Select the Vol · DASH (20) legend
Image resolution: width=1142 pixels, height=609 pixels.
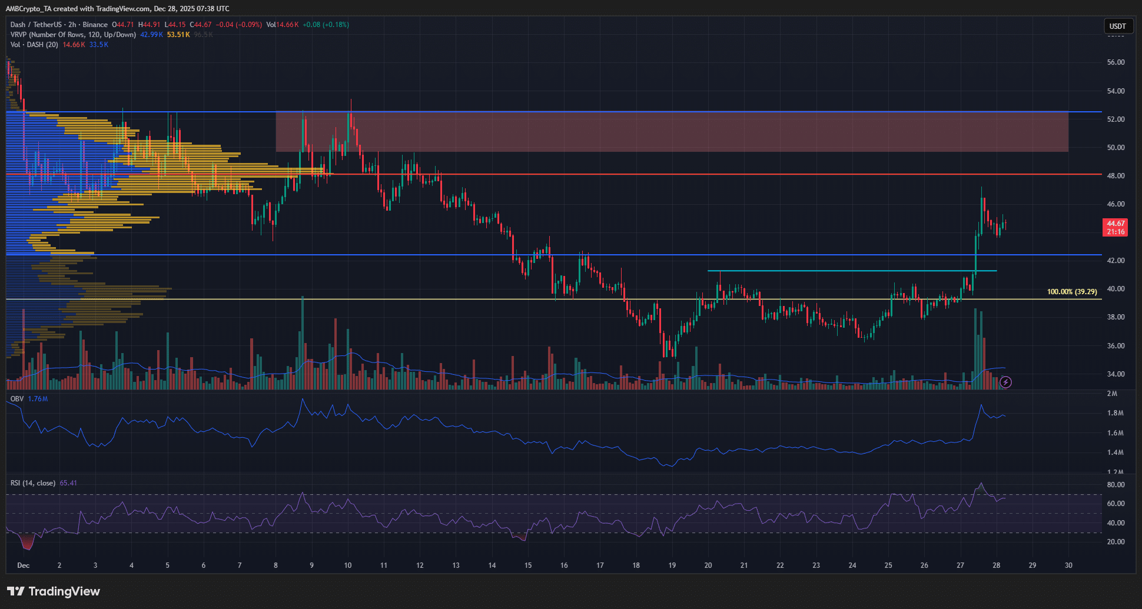coord(34,45)
